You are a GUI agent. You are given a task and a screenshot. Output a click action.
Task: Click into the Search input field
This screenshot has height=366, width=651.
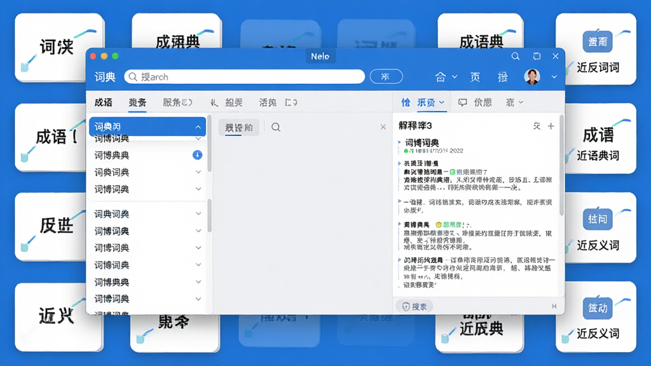point(245,77)
